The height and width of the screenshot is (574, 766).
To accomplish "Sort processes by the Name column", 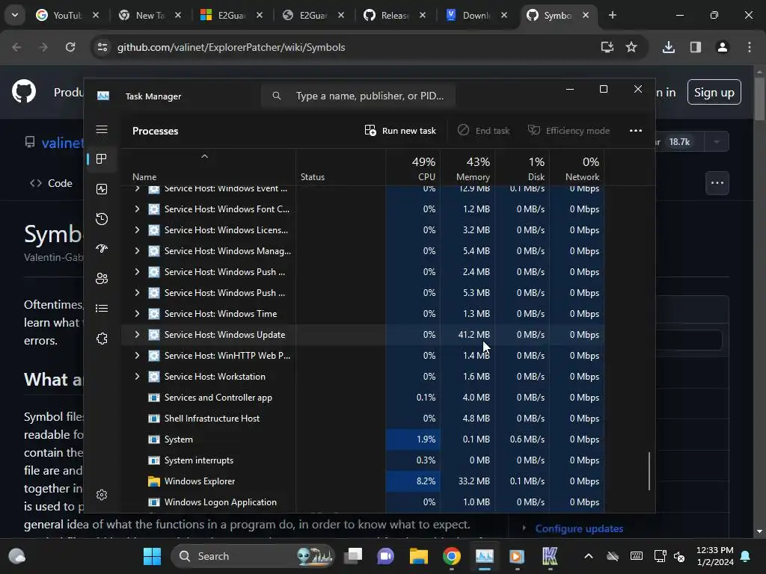I will (x=208, y=167).
